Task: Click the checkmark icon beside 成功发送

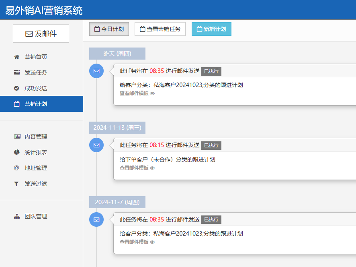Action: [16, 88]
